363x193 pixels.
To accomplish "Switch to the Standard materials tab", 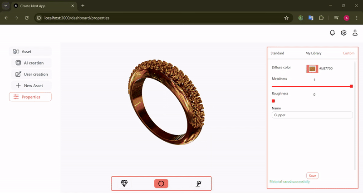I will pos(277,53).
